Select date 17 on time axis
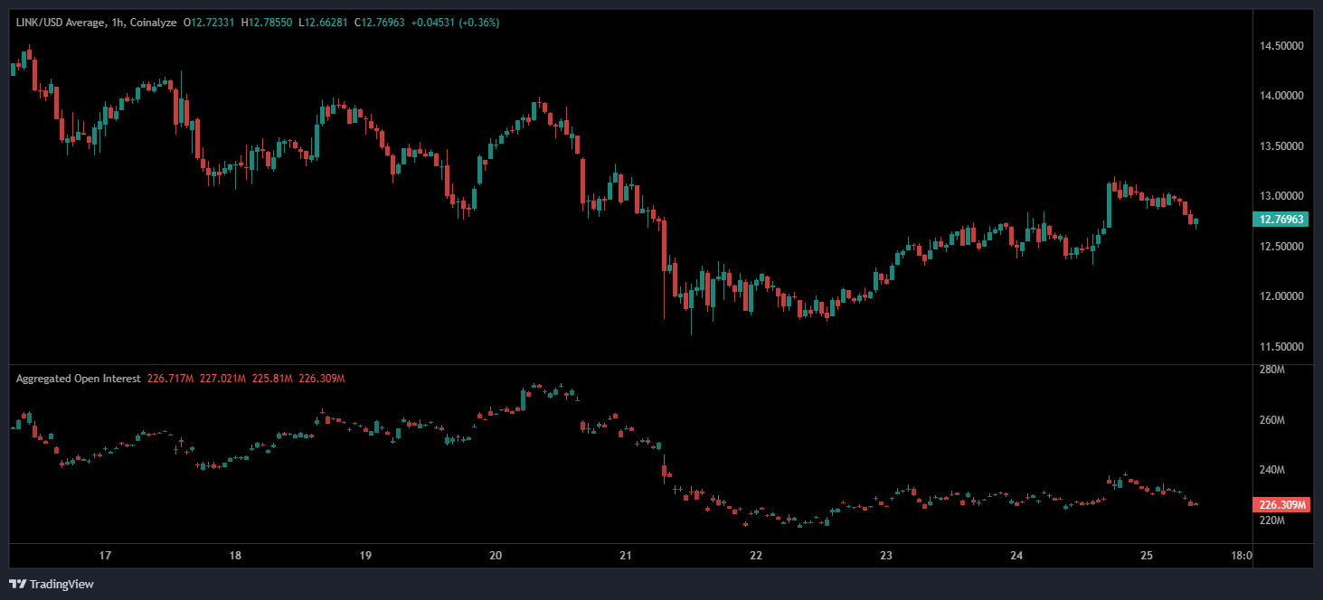The height and width of the screenshot is (600, 1323). [x=105, y=555]
